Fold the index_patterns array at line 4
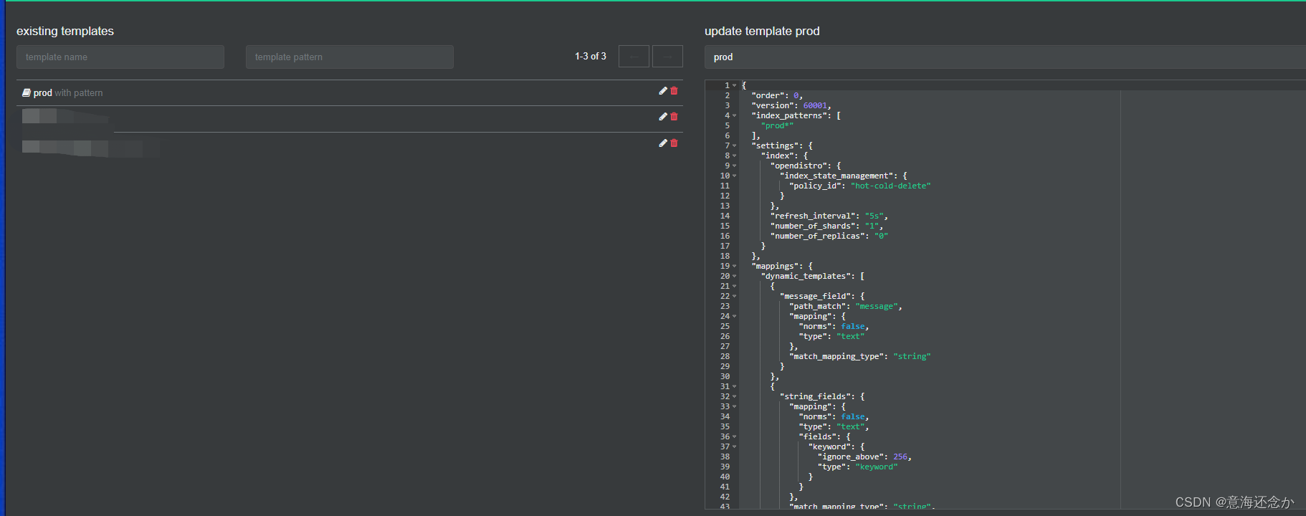This screenshot has width=1306, height=516. pos(735,116)
